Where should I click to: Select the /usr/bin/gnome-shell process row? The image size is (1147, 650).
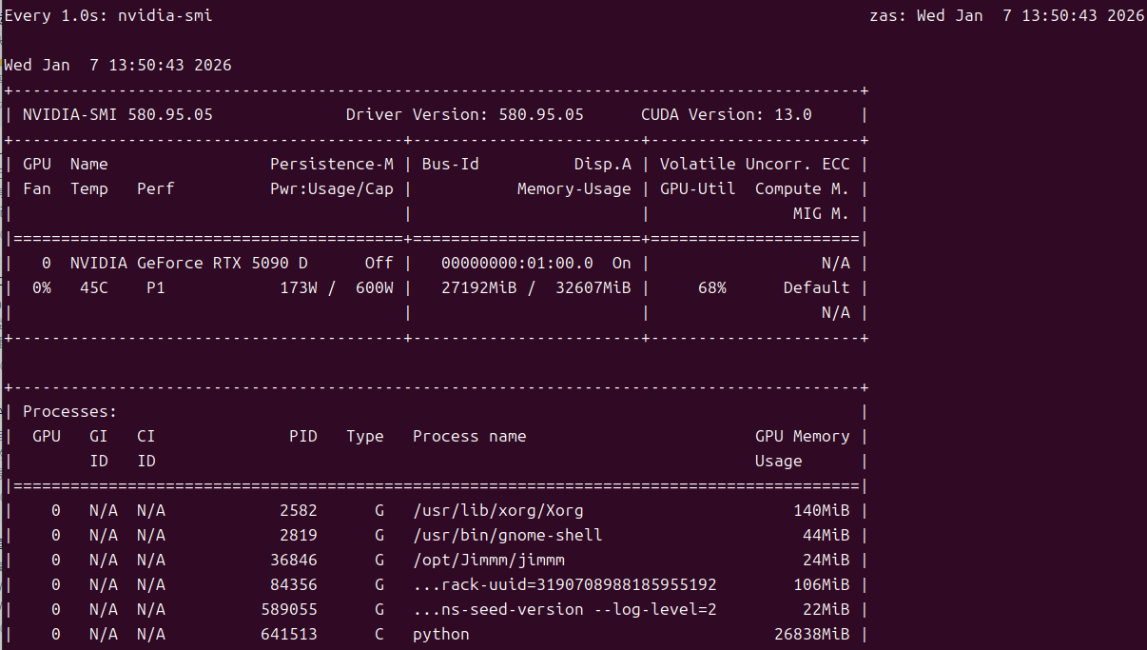click(437, 535)
